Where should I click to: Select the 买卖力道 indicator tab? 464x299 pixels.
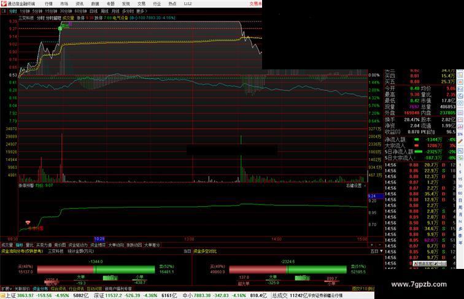[x=44, y=245]
